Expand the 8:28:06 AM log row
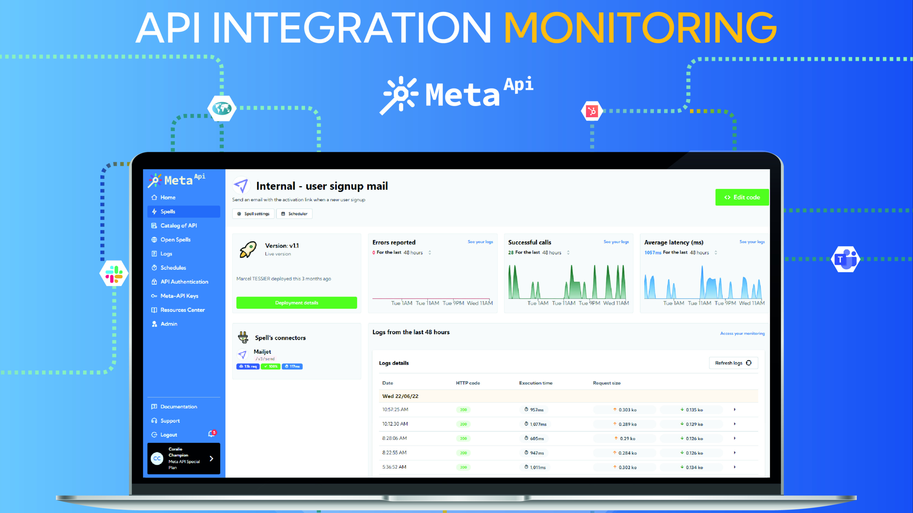 click(735, 438)
